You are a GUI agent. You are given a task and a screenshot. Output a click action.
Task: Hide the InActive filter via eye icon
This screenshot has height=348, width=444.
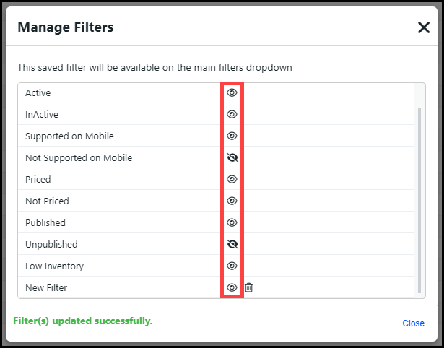[232, 114]
